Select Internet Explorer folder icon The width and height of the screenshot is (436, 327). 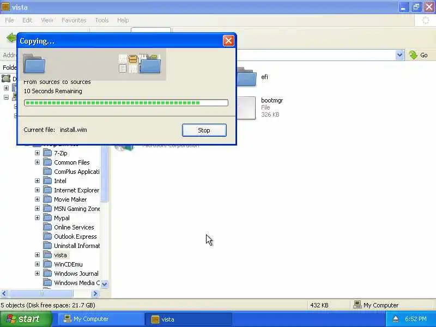(x=48, y=190)
